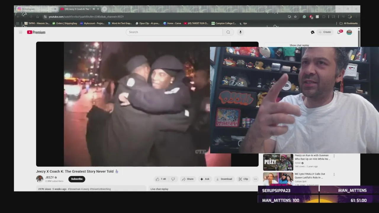Click the red extension icon in toolbar
The image size is (379, 213).
coord(311,17)
